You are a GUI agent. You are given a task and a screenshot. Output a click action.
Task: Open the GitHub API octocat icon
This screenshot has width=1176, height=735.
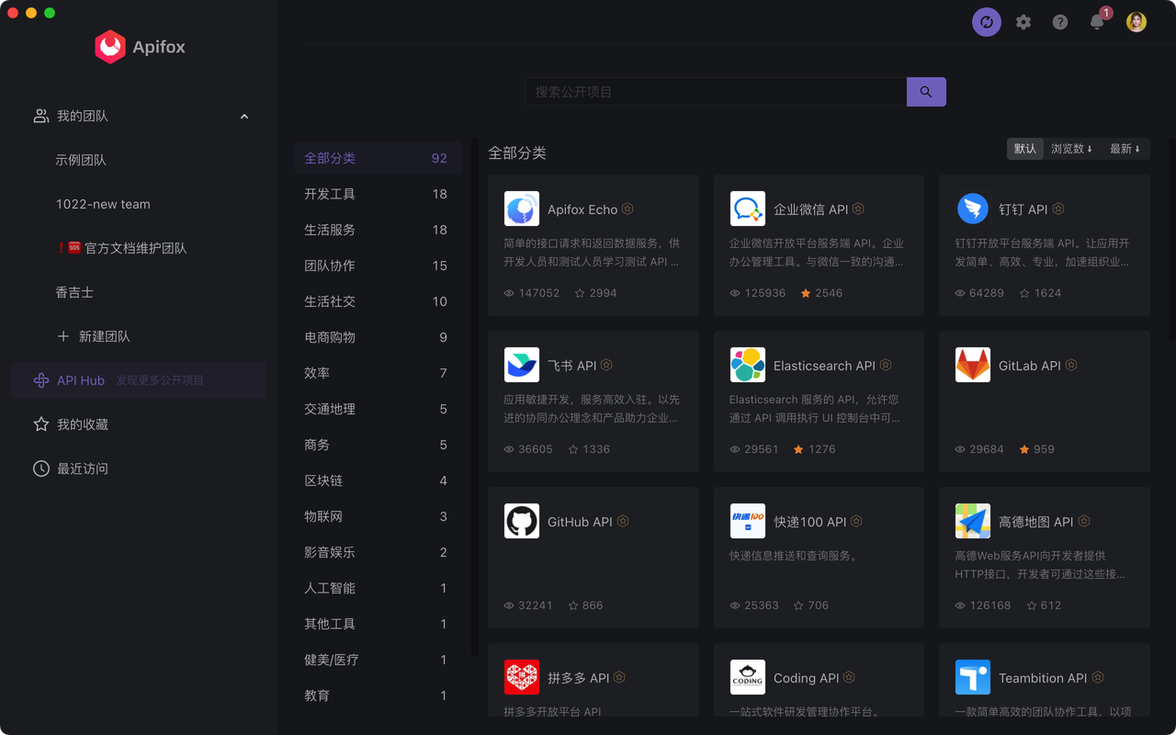click(522, 521)
